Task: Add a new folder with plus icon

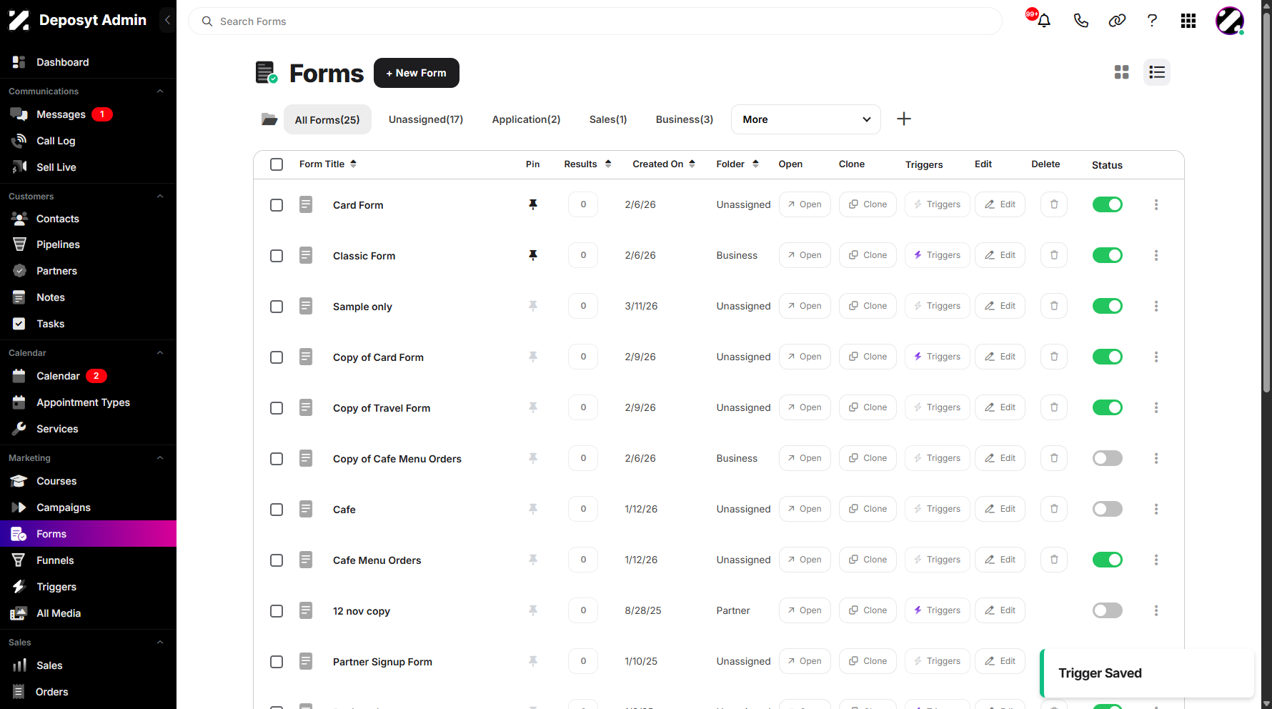Action: [904, 119]
